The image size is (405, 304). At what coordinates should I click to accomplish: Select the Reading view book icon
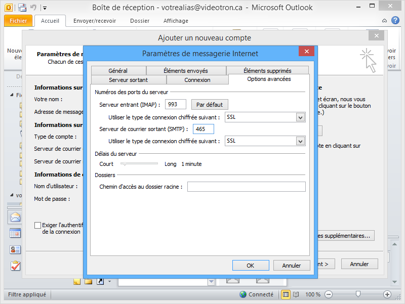(x=296, y=294)
